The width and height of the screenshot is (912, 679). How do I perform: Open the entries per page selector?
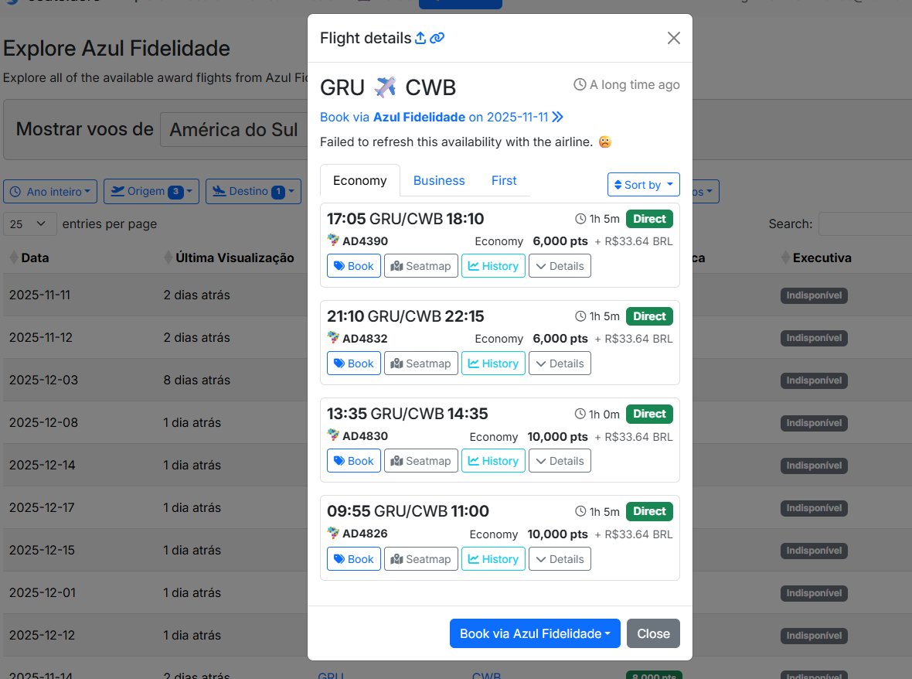[30, 224]
